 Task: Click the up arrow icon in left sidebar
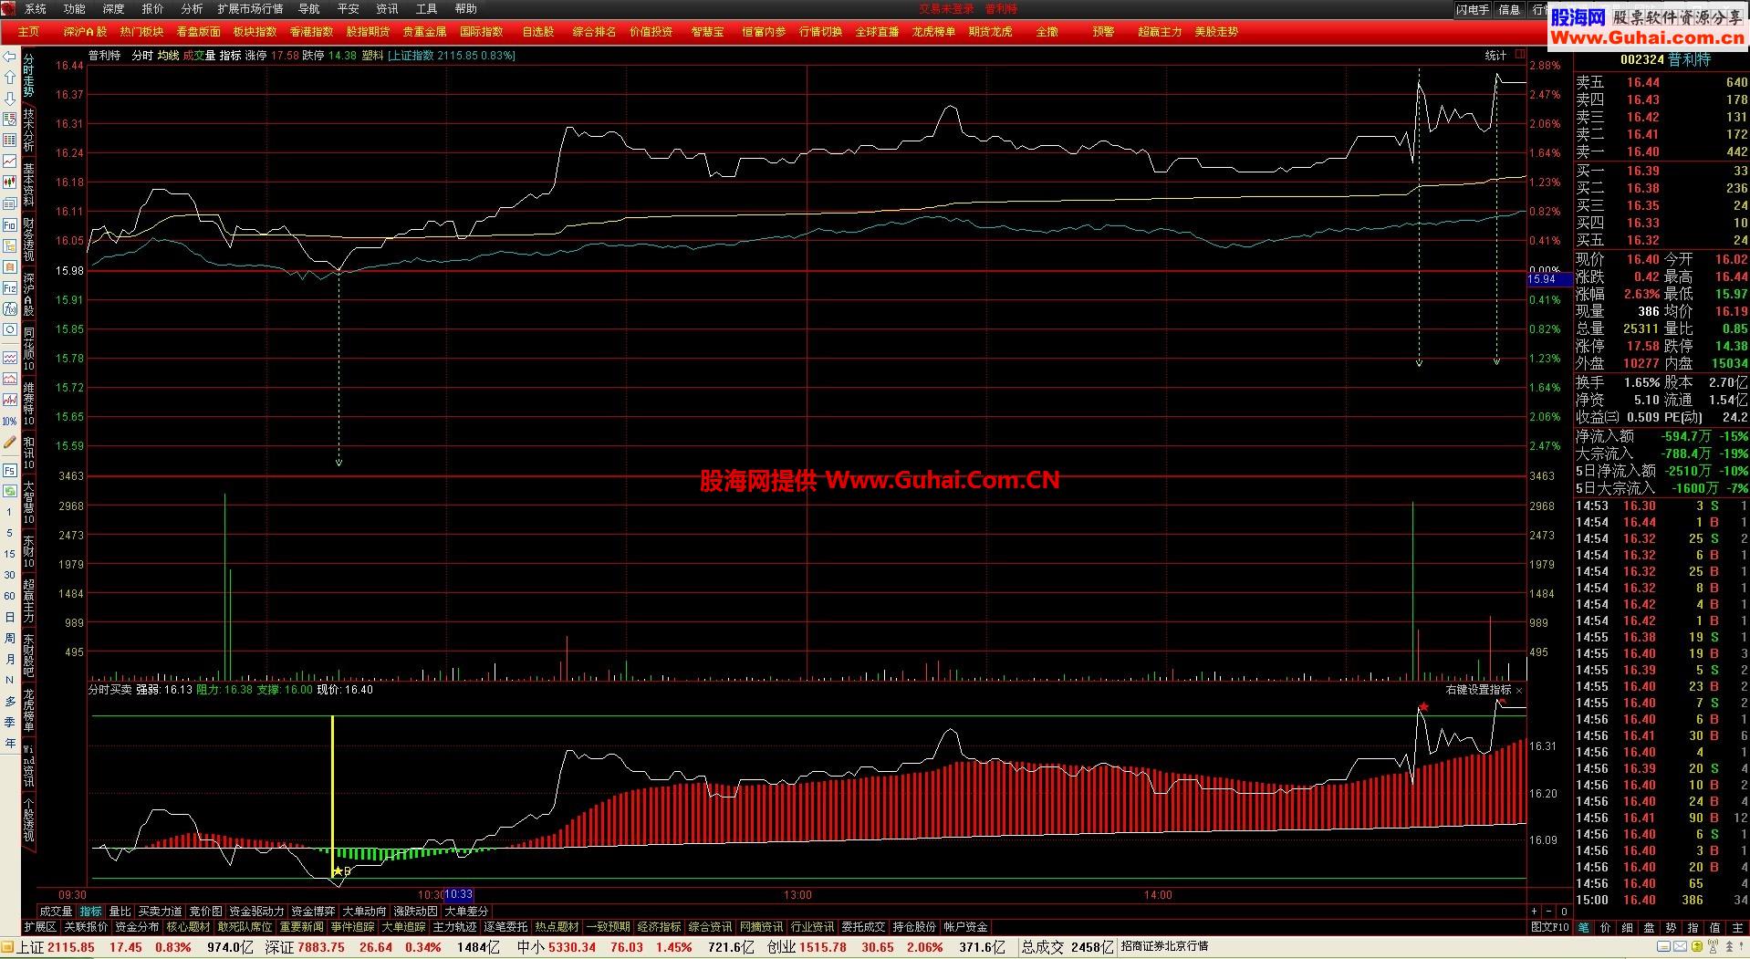pos(9,77)
